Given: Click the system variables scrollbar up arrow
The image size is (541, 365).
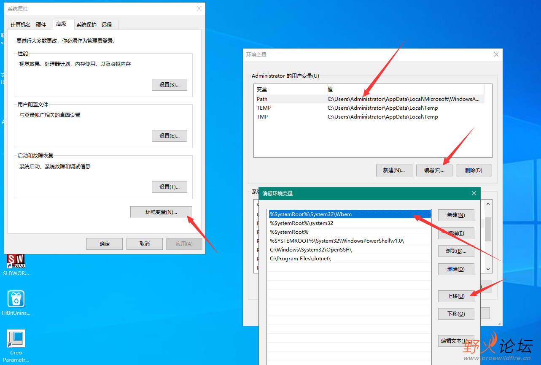Looking at the screenshot, I should (x=488, y=204).
